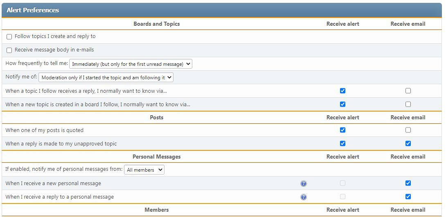Open help for personal message reply alert
The image size is (446, 217).
303,197
